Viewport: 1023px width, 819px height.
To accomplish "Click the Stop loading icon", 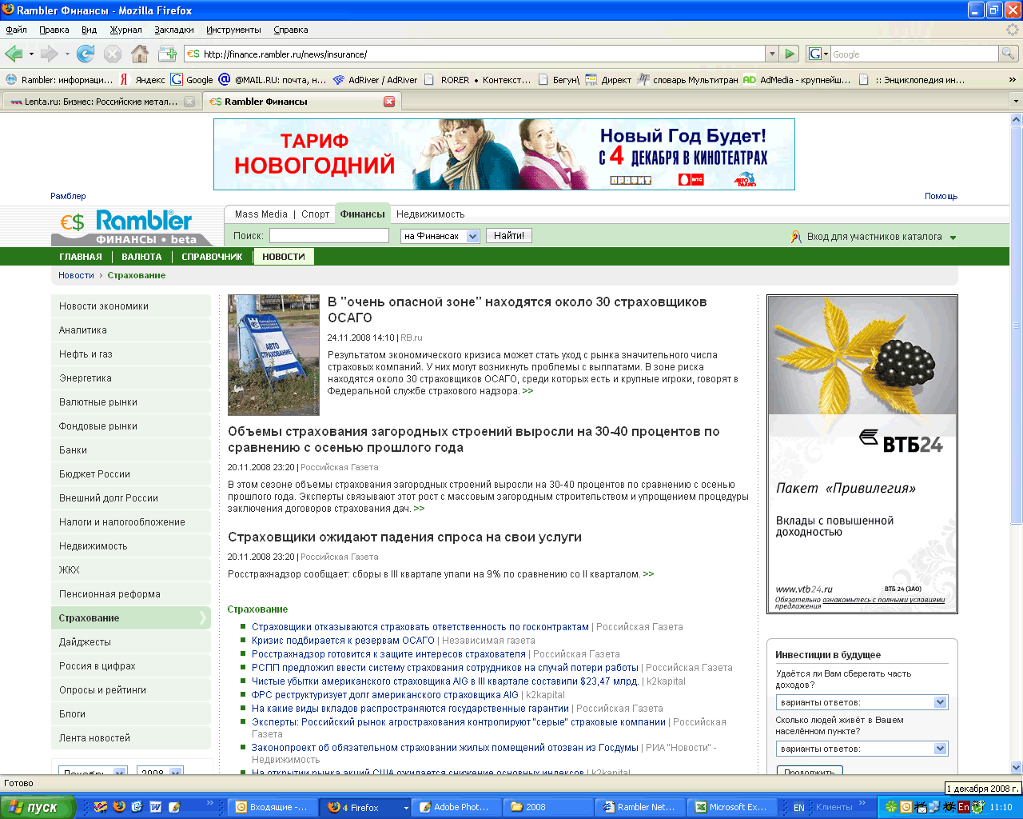I will tap(113, 54).
